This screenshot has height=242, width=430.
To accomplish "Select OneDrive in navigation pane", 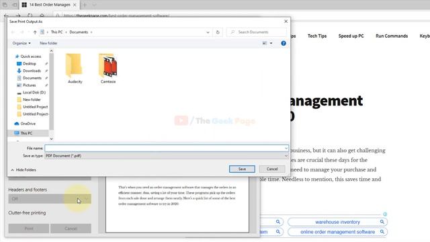I will coord(28,124).
